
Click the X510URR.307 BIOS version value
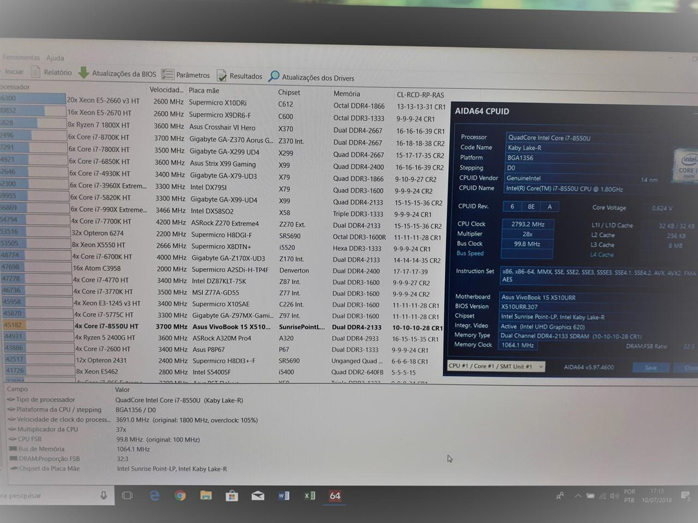(519, 307)
